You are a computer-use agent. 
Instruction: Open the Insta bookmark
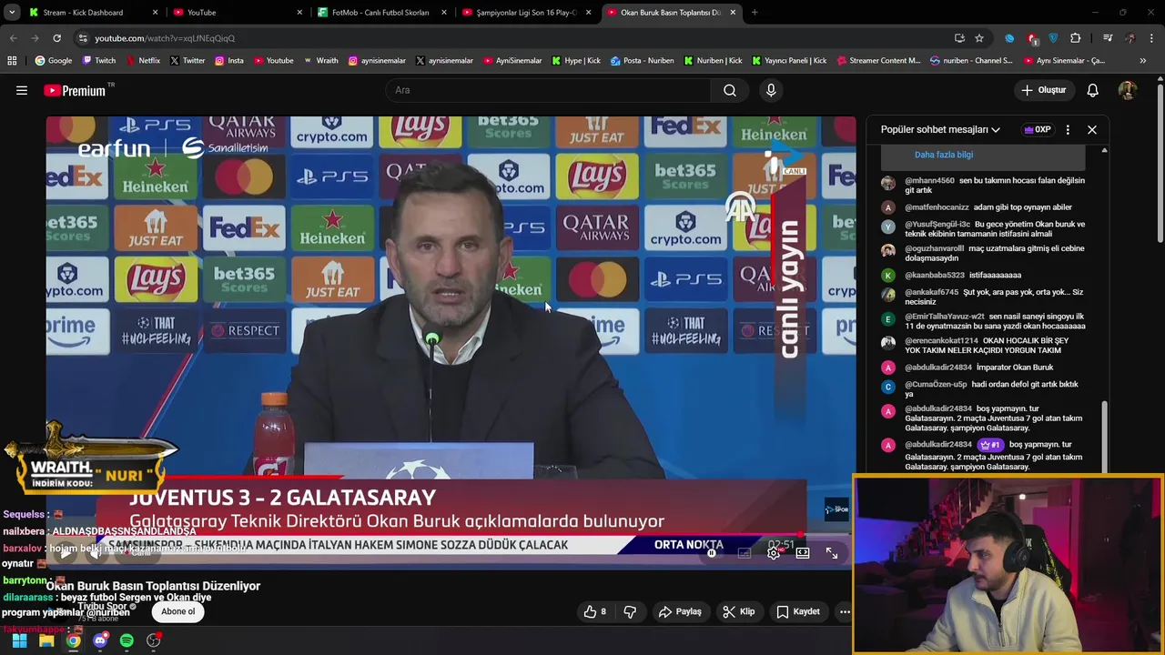point(229,61)
